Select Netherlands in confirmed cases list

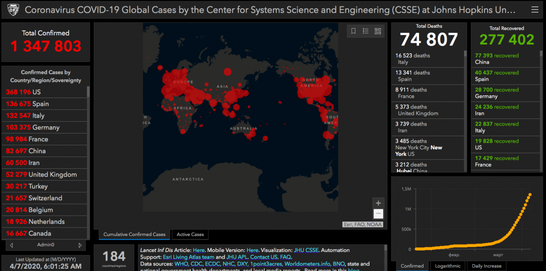pos(44,222)
